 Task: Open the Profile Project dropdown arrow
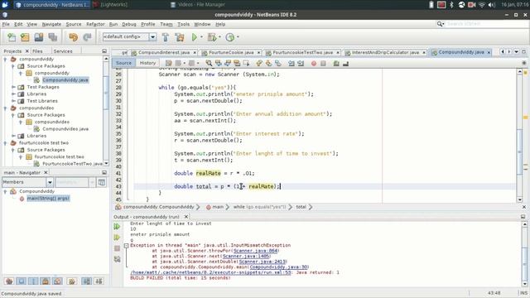pos(238,37)
